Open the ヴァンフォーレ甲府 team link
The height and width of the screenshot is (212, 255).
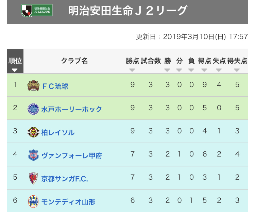tap(72, 156)
